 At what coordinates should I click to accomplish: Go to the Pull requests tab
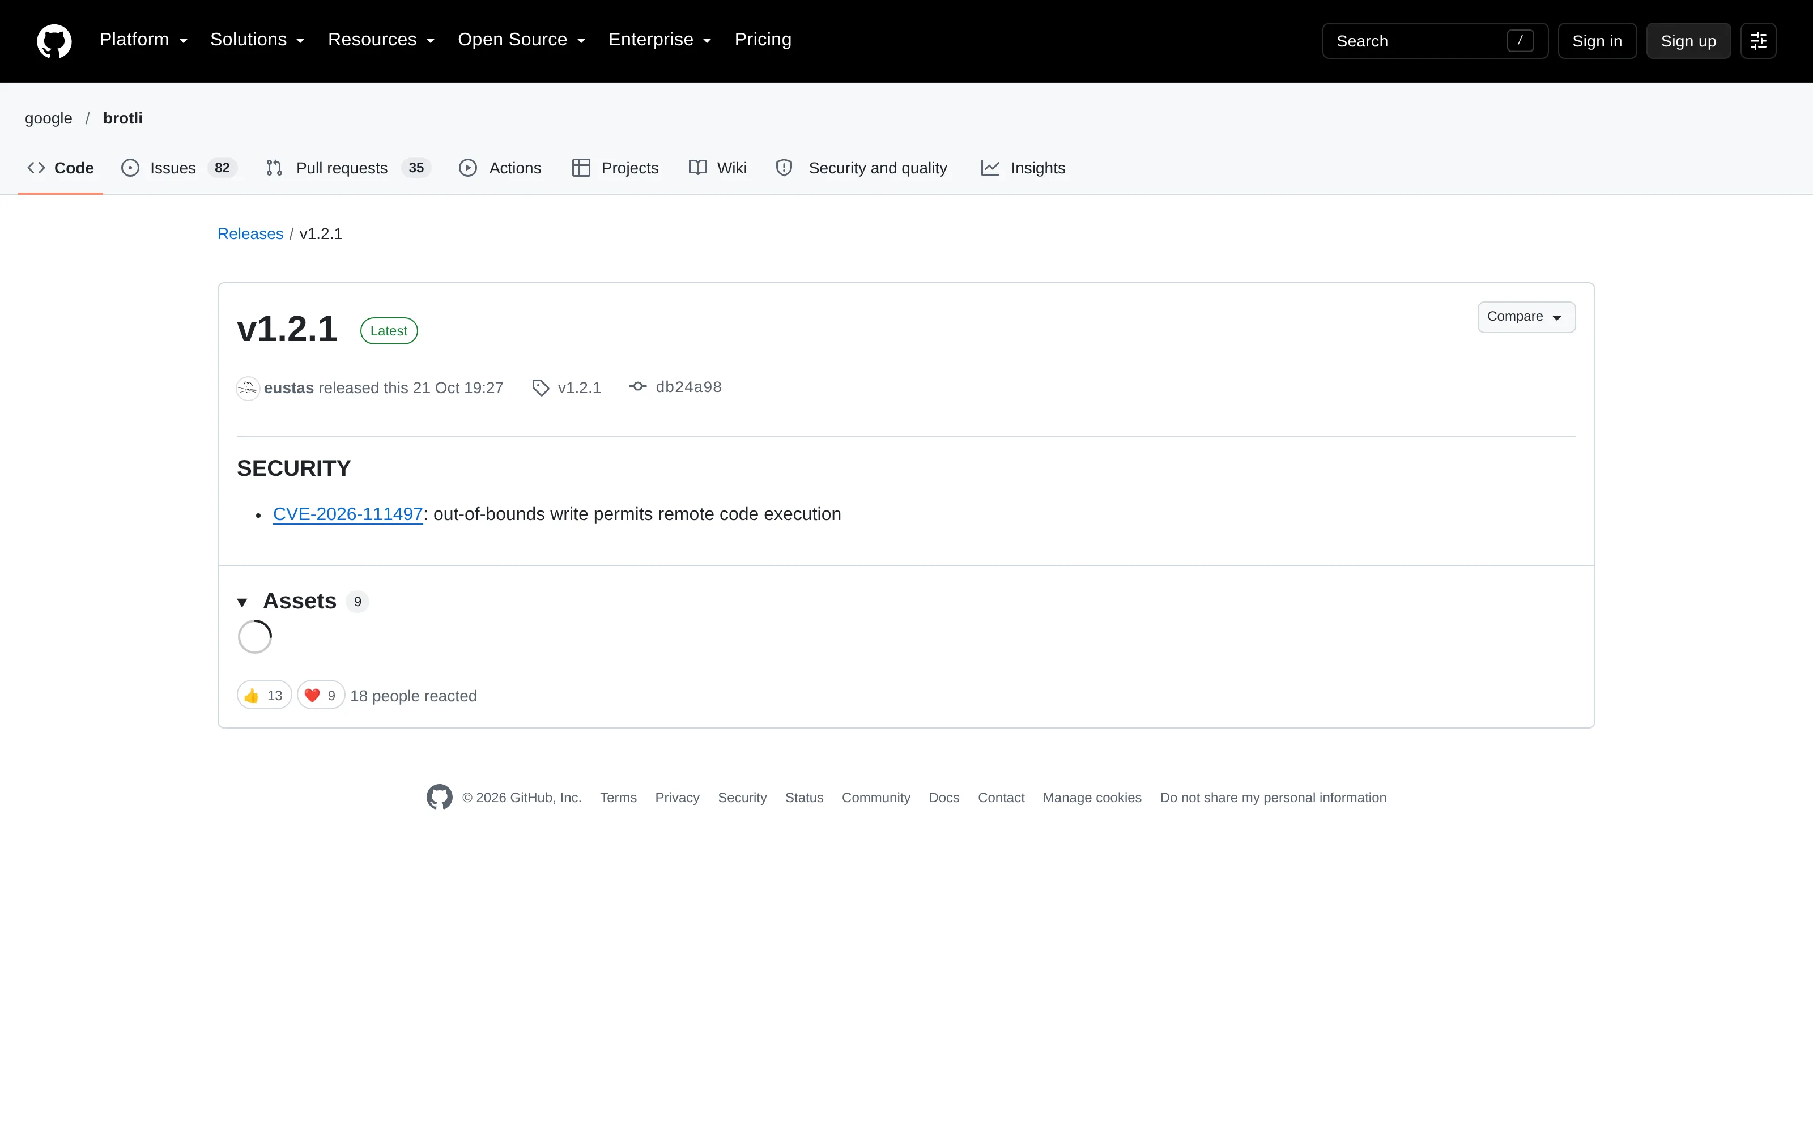348,168
